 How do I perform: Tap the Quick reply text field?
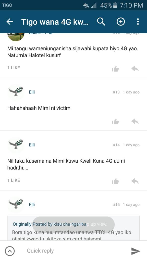(73, 251)
